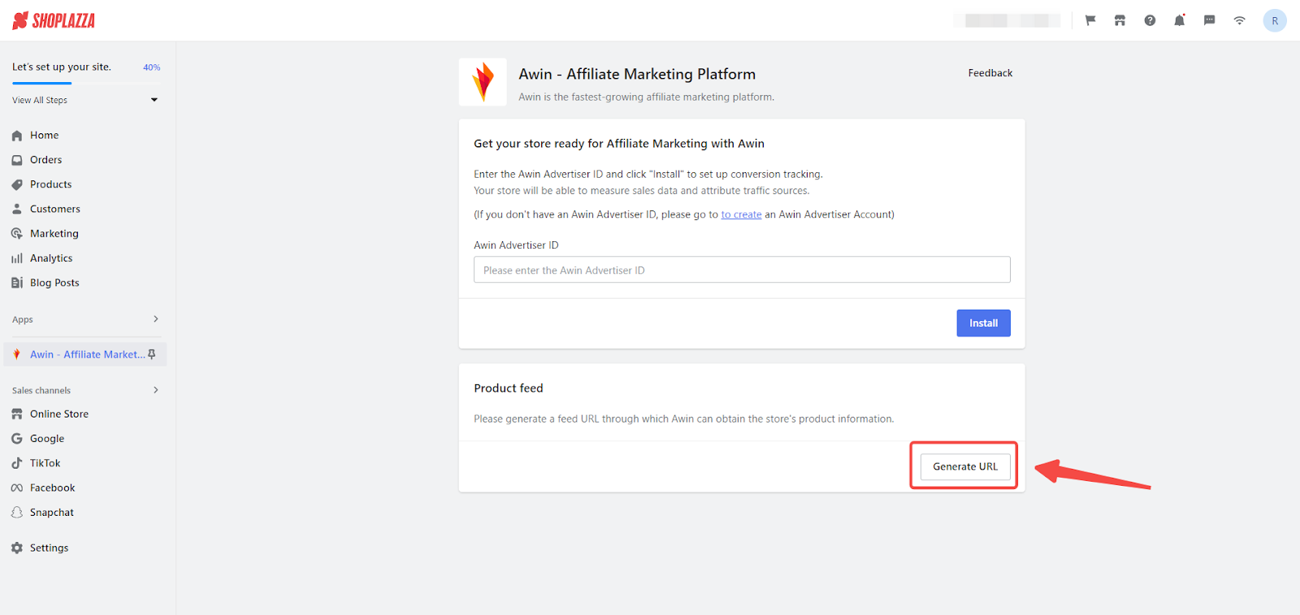The height and width of the screenshot is (615, 1300).
Task: Expand the Sales channels chevron
Action: coord(156,390)
